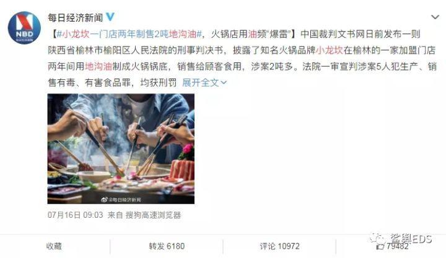Screen dimensions: 446x258
Task: Click the 79482 like count
Action: coord(397,246)
